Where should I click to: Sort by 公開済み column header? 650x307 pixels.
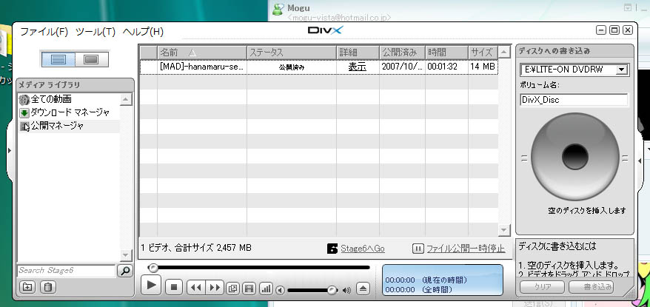coord(402,53)
